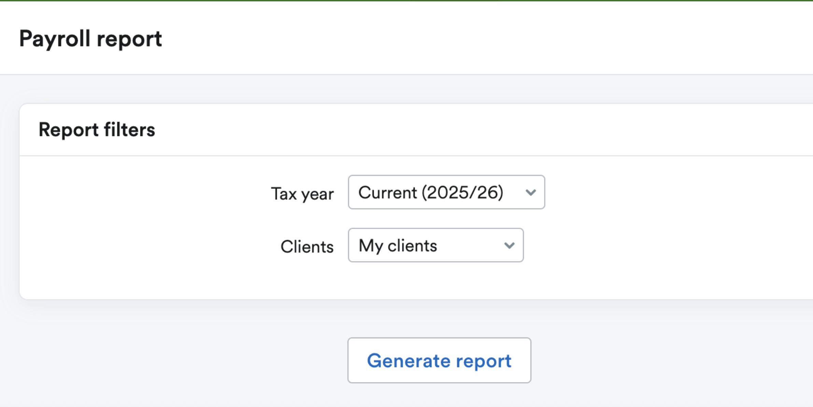Click the Clients field label

[x=307, y=246]
